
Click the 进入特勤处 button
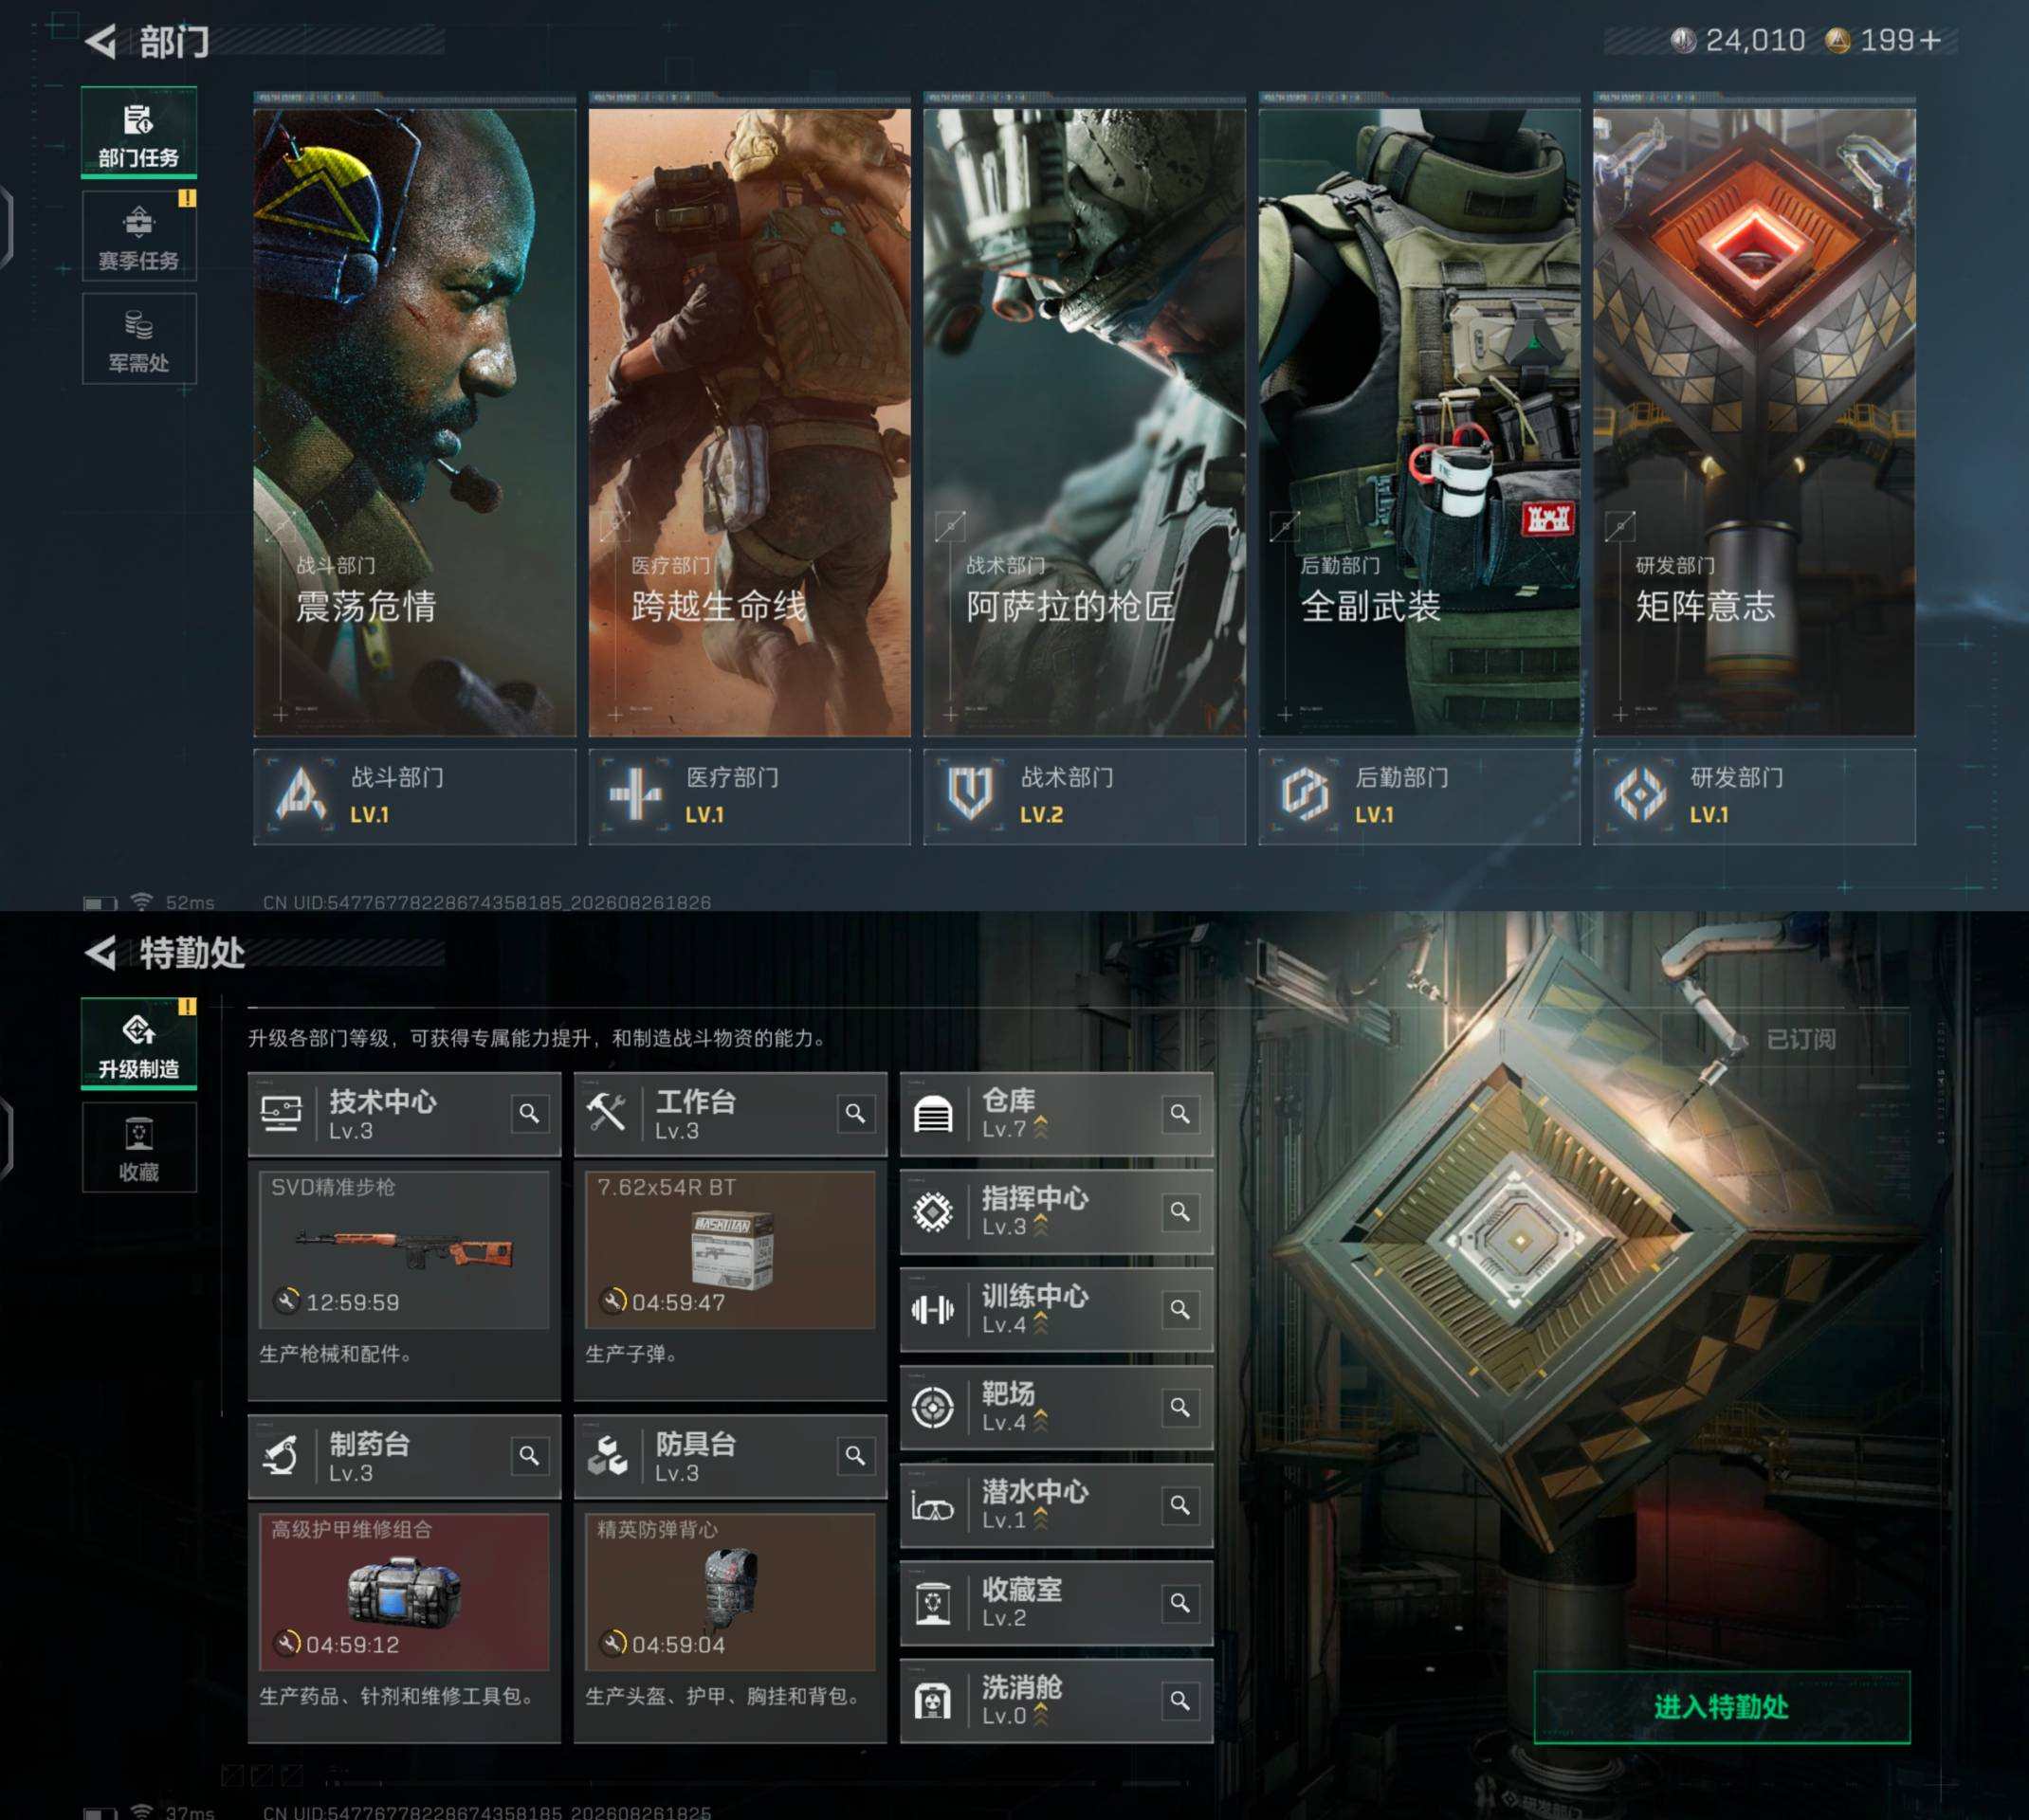(x=1722, y=1707)
